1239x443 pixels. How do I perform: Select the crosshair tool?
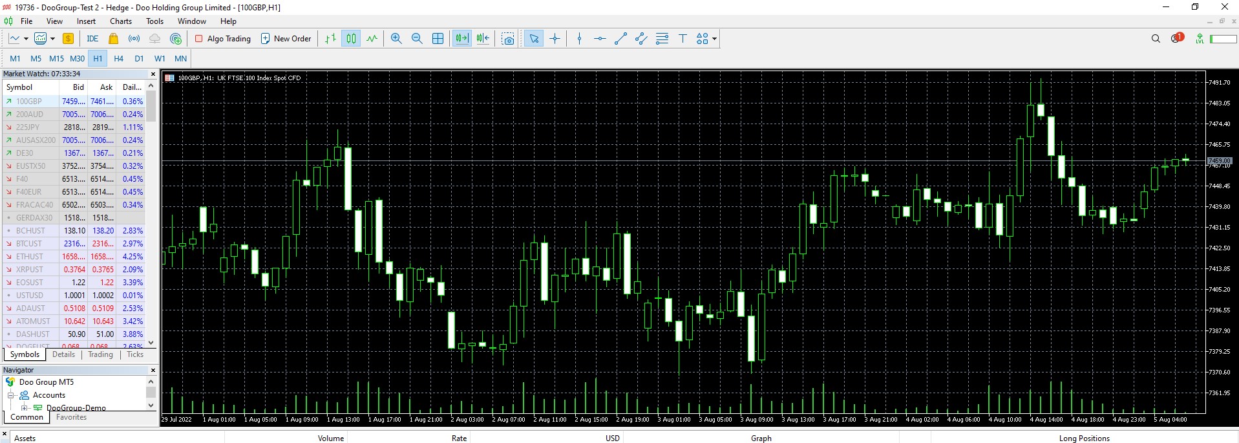coord(555,39)
